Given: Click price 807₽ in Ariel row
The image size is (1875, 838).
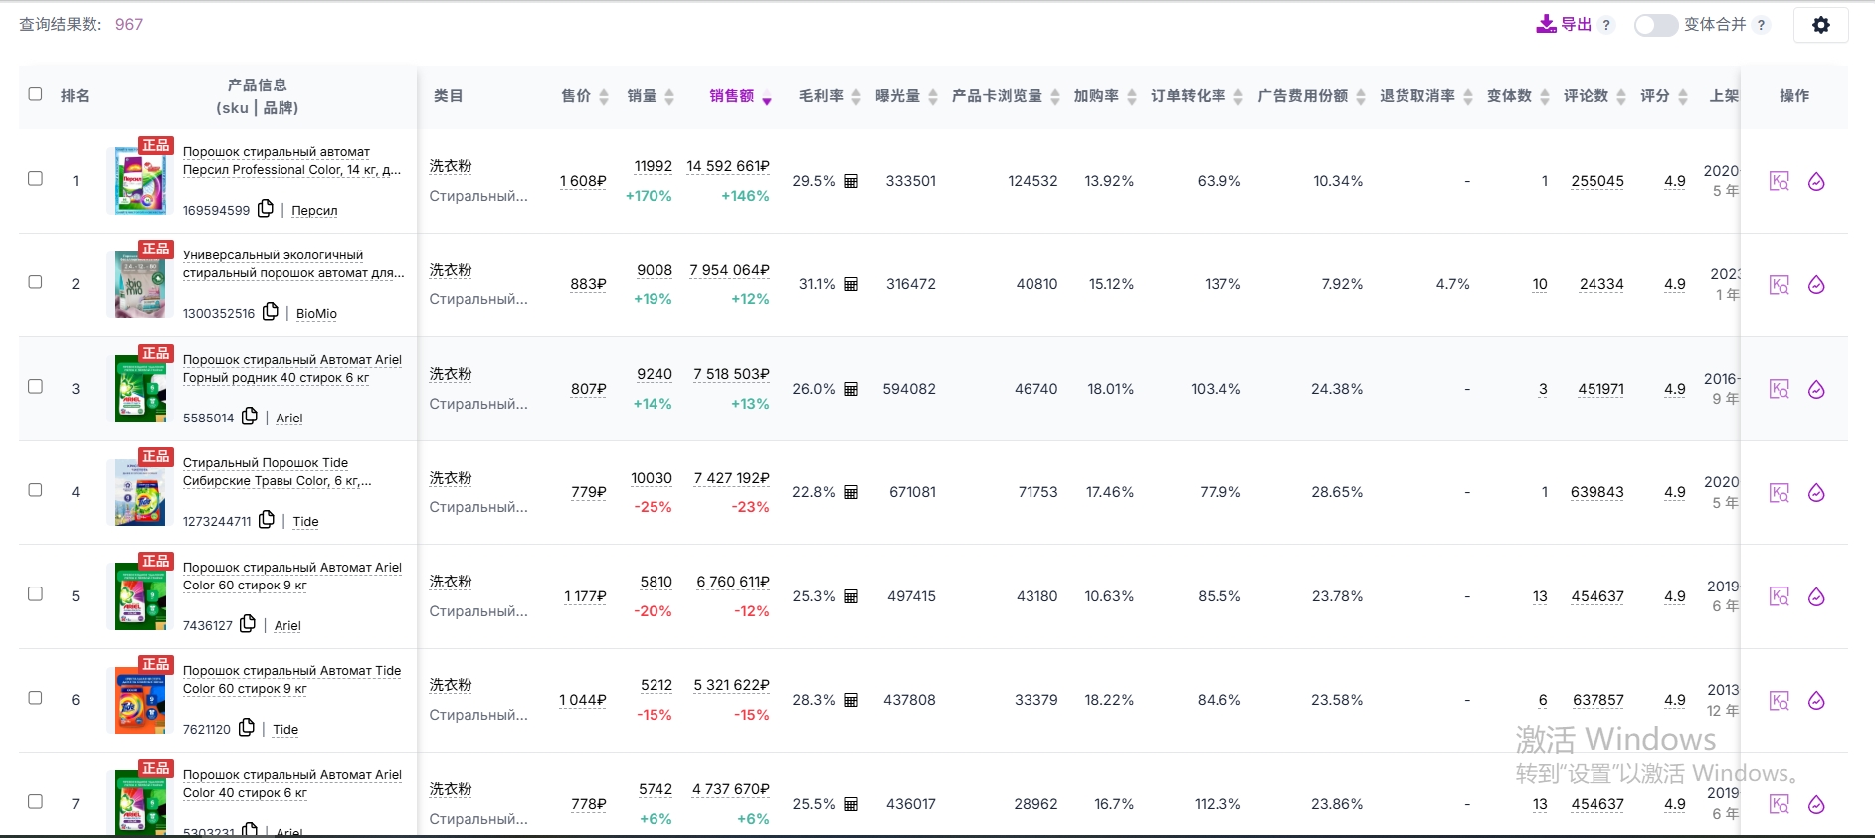Looking at the screenshot, I should coord(588,389).
